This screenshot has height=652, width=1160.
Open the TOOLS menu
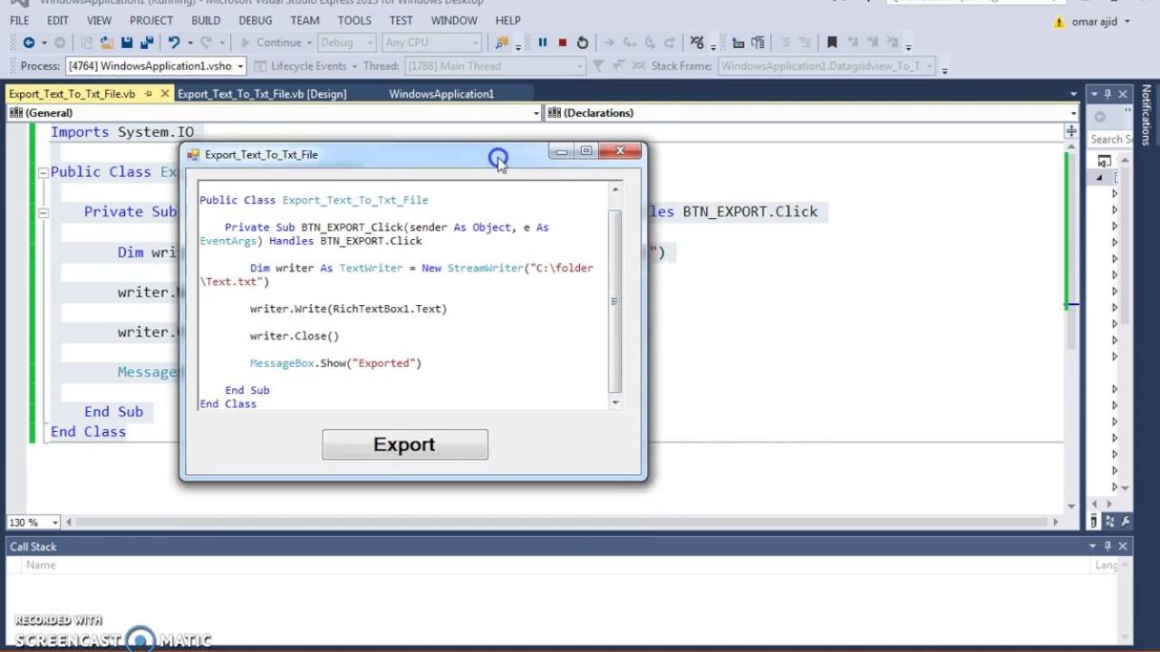354,20
